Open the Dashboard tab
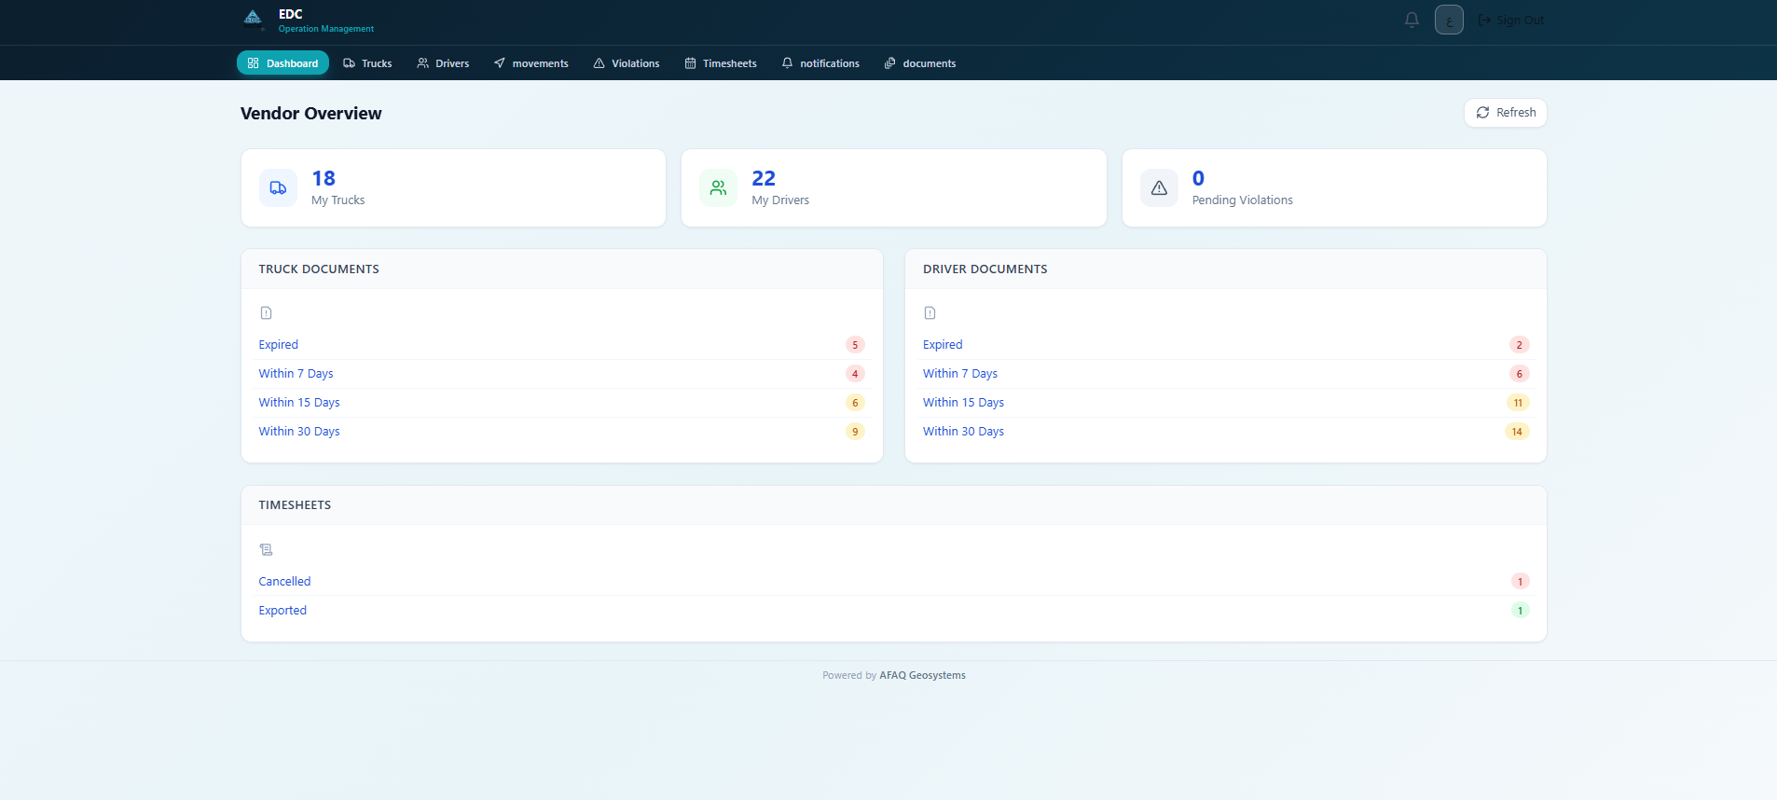 (x=282, y=62)
